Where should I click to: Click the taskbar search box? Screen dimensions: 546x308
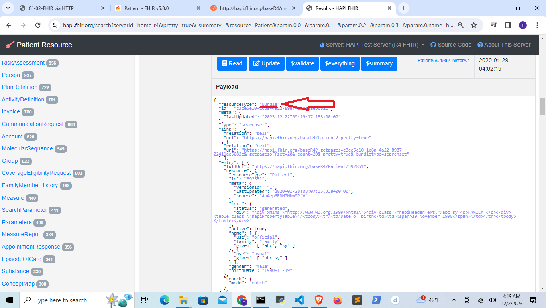[x=76, y=300]
